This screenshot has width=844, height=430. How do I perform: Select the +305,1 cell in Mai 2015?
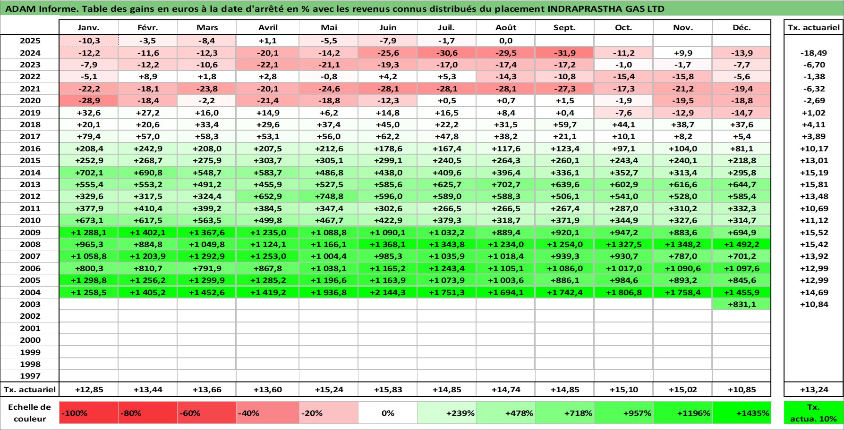[x=329, y=160]
